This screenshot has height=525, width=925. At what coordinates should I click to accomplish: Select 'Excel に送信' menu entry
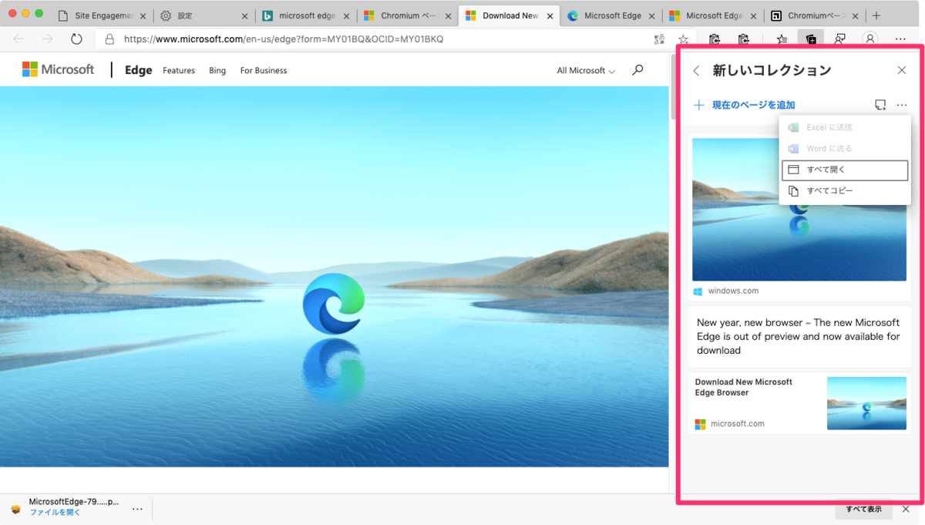coord(845,127)
